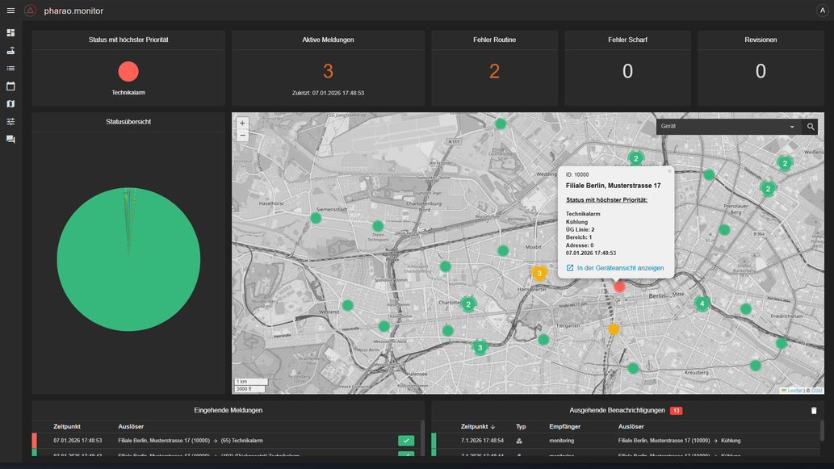Screen dimensions: 834x469
Task: Sort incoming messages by Auslöser column
Action: tap(131, 426)
